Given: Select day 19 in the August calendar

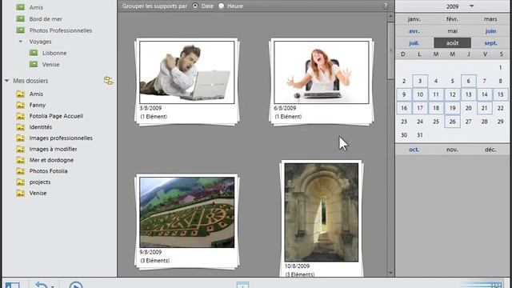Looking at the screenshot, I should click(452, 108).
